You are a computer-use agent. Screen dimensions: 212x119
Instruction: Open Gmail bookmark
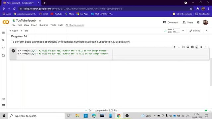(x=43, y=14)
